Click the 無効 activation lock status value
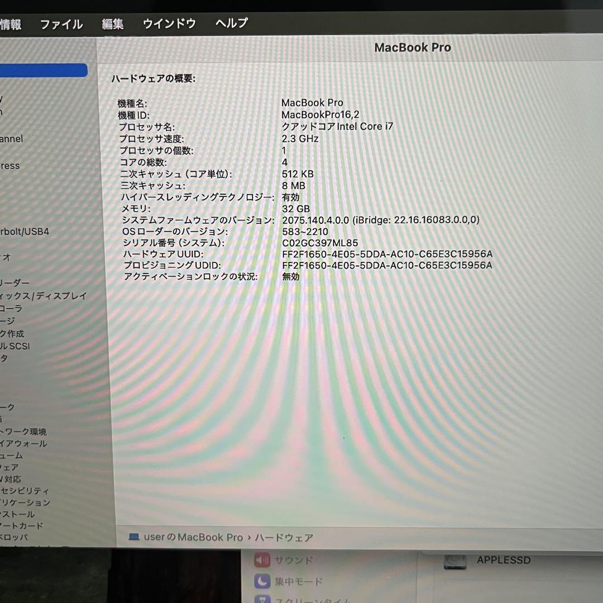 [291, 276]
